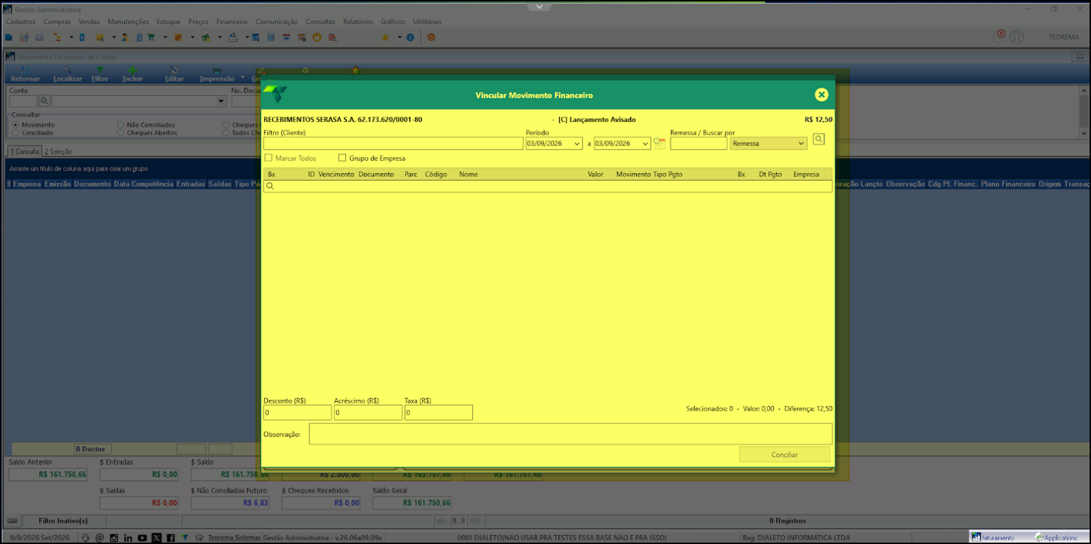Close the Vincular Movimento Financeiro dialog
This screenshot has height=544, width=1091.
tap(821, 95)
